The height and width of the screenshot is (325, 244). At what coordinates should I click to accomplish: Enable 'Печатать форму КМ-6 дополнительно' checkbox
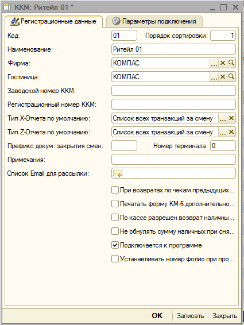(115, 204)
